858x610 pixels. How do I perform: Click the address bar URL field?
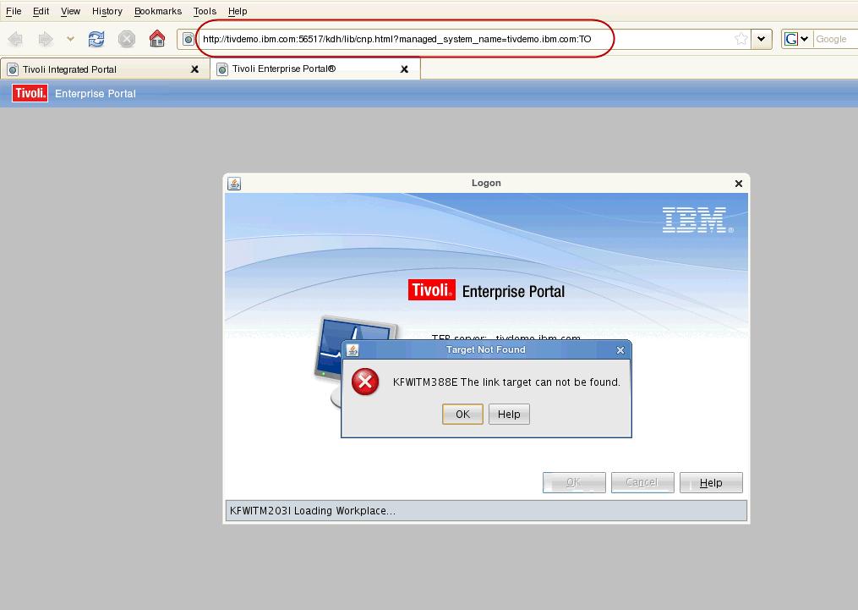click(x=465, y=39)
